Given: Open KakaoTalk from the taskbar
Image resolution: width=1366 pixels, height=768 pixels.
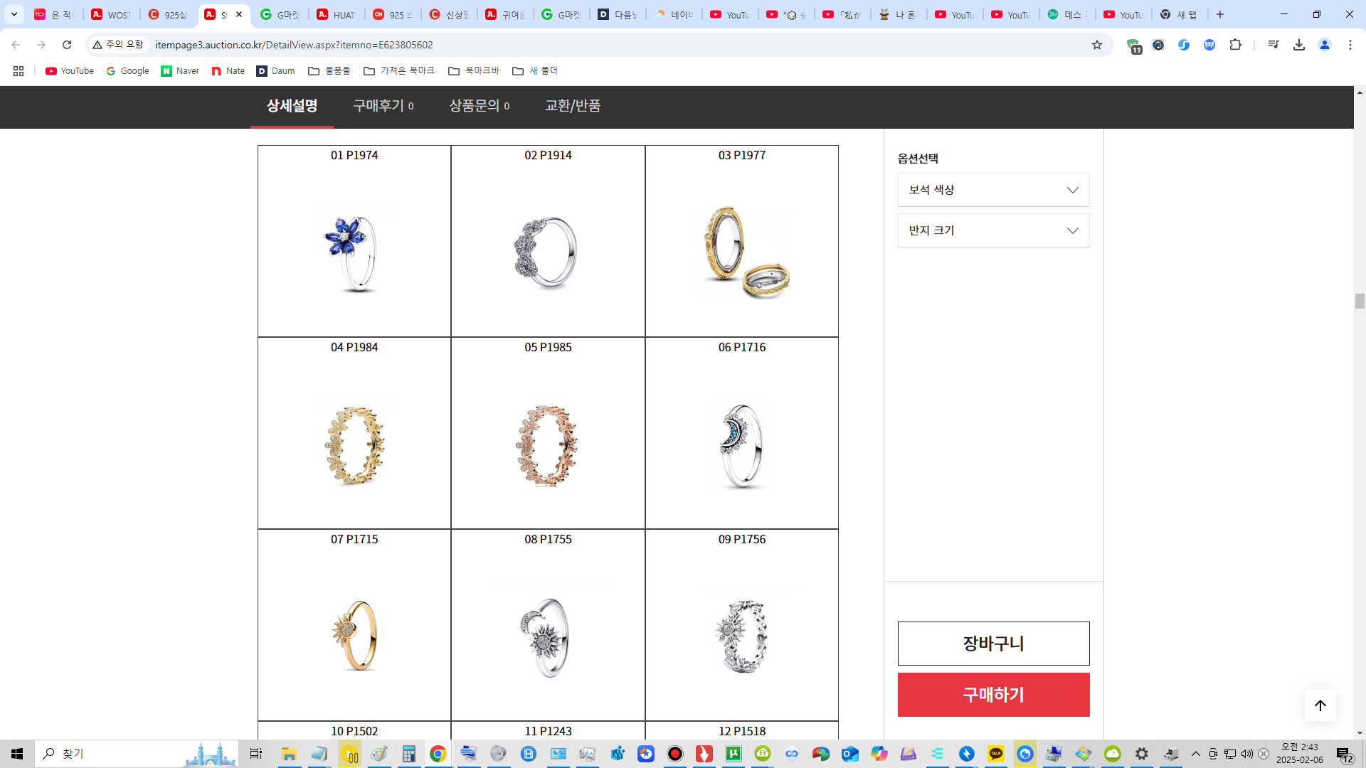Looking at the screenshot, I should click(996, 754).
